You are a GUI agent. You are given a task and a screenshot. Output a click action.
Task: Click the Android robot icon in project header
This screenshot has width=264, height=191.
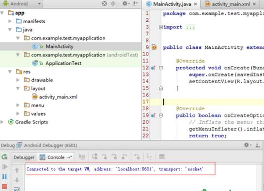click(5, 3)
